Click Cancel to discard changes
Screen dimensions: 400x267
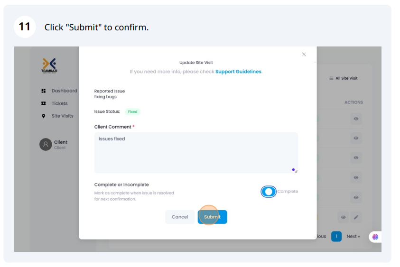click(180, 217)
